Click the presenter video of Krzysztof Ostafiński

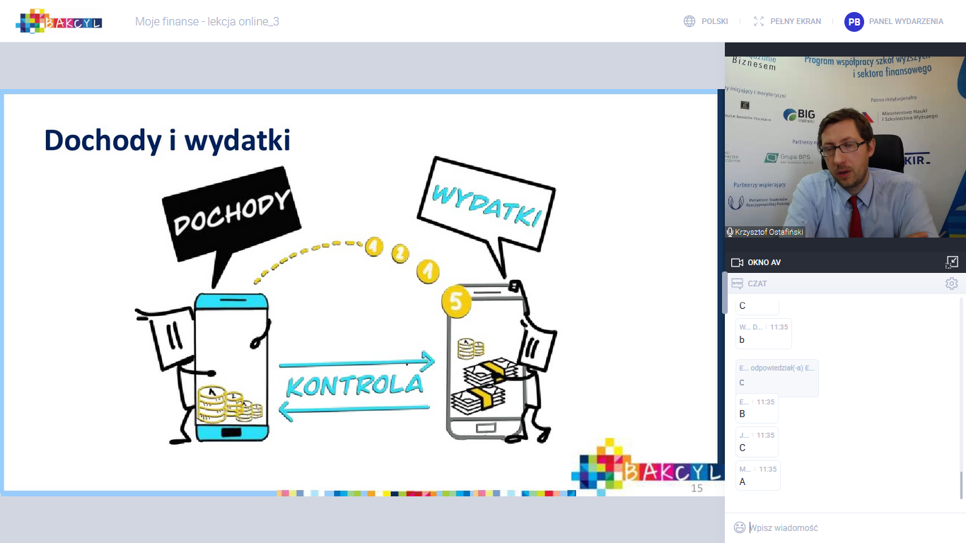pyautogui.click(x=845, y=146)
